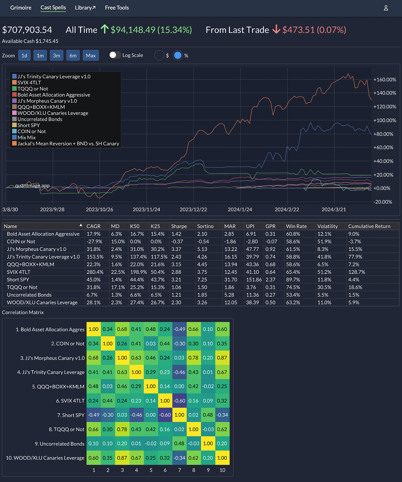Image resolution: width=402 pixels, height=482 pixels.
Task: Click the Library external link arrow icon
Action: point(94,8)
